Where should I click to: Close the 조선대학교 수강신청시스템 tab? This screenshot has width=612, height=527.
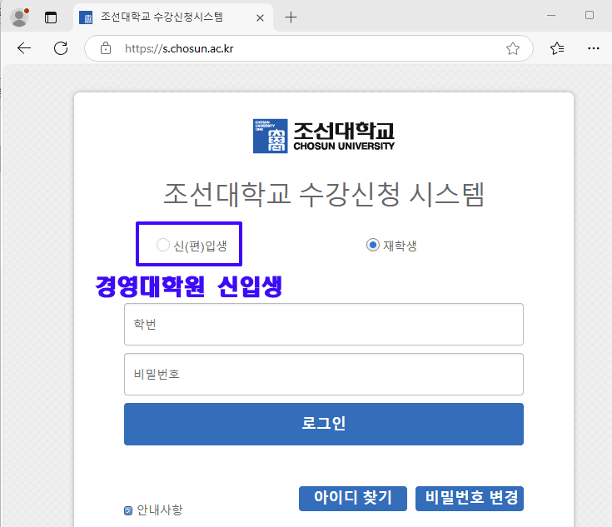click(261, 17)
